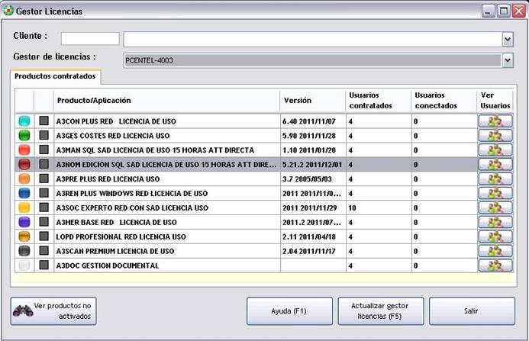Click the Ver Usuarios icon for A3CON PLUS RED

pos(495,121)
